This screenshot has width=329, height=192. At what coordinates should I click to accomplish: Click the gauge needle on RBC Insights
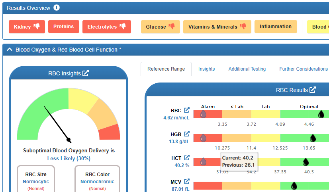57,124
